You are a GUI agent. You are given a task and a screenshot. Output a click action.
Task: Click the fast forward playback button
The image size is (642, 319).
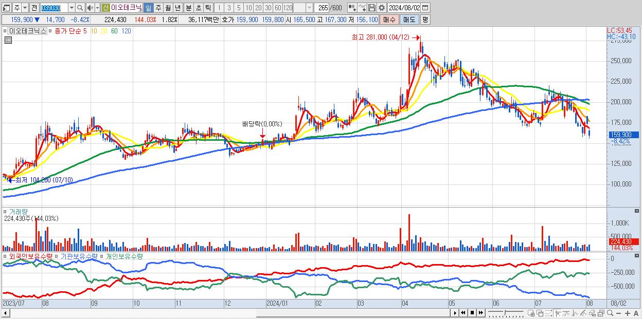coord(481,313)
